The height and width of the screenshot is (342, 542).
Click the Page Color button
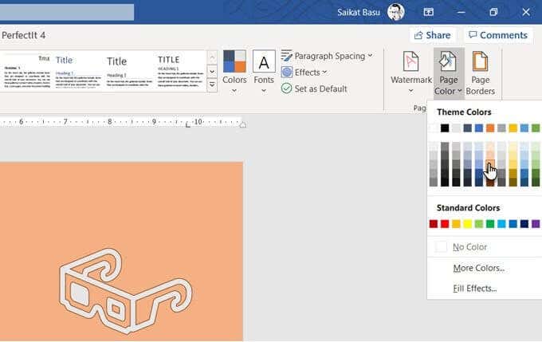[x=448, y=73]
